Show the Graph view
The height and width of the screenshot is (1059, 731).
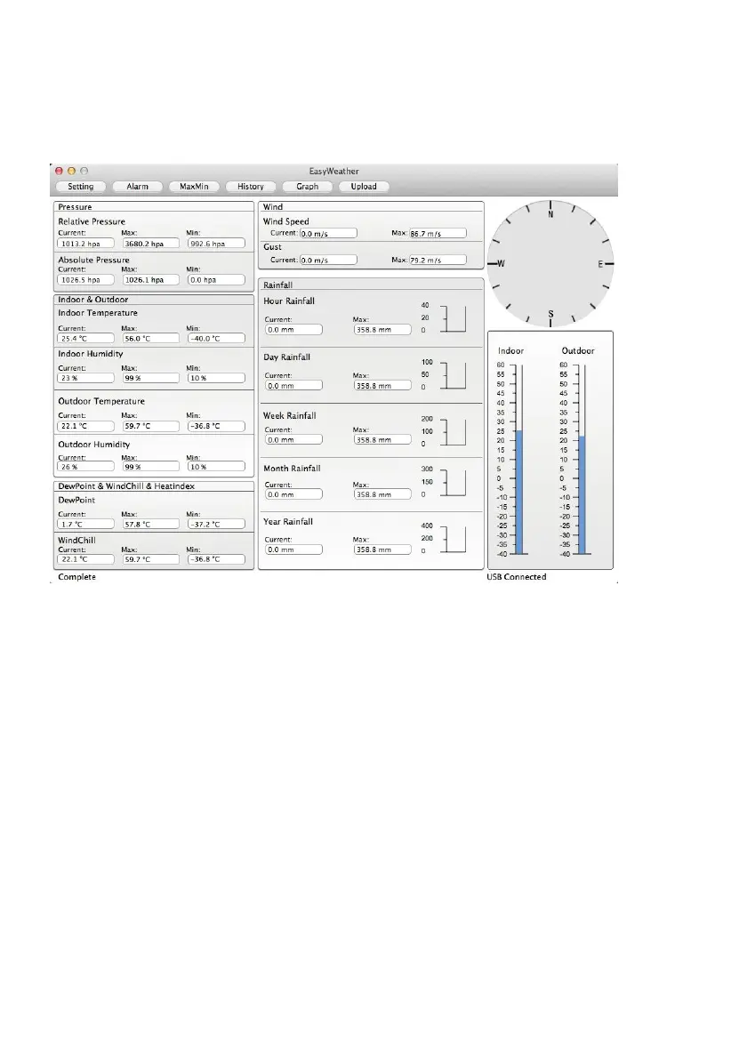click(x=308, y=187)
